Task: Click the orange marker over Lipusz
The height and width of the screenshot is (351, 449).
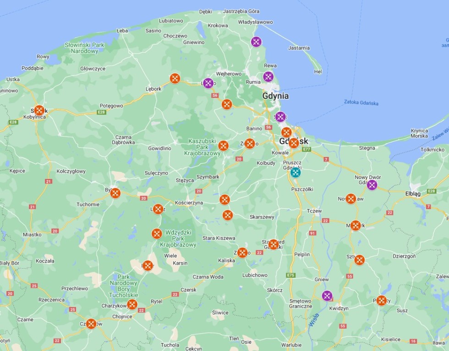Action: pyautogui.click(x=158, y=209)
